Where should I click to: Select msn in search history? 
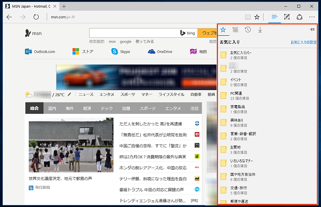tap(112, 41)
